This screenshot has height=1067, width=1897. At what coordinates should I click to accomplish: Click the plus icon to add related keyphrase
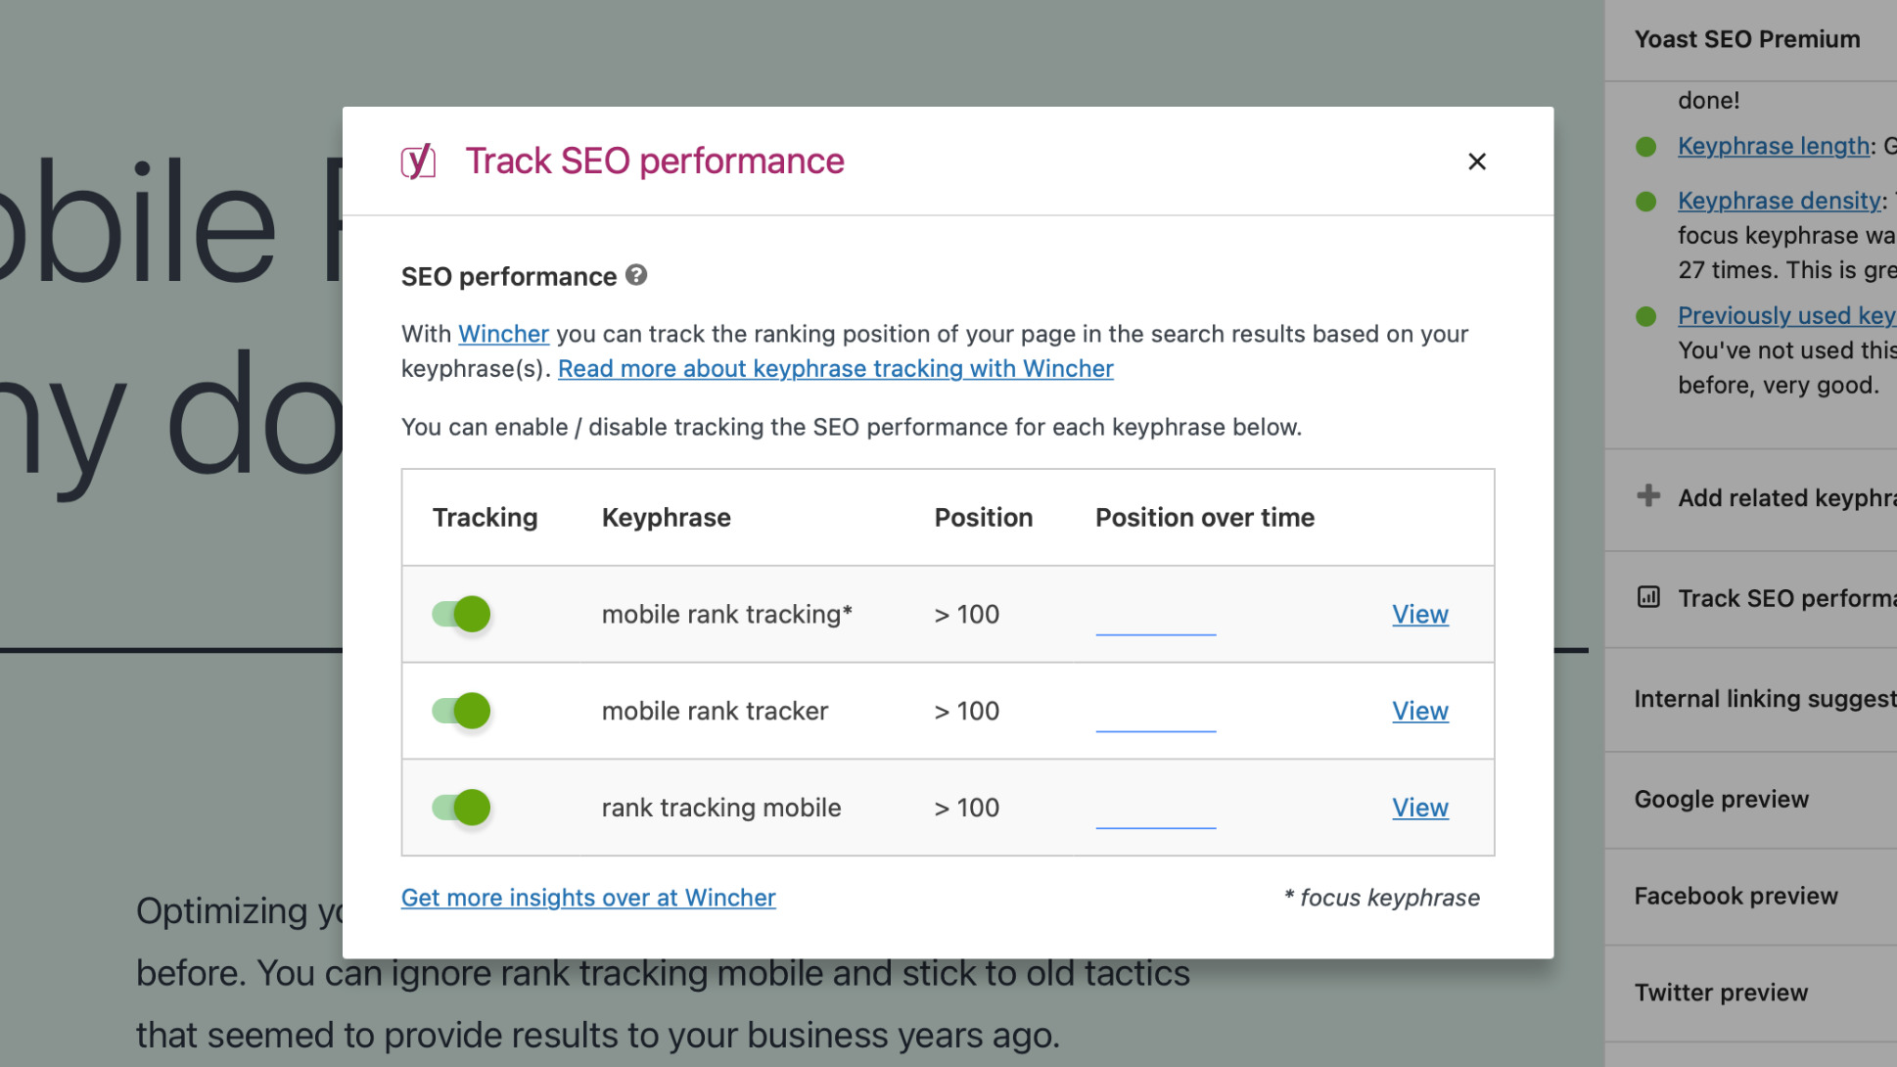(1647, 496)
